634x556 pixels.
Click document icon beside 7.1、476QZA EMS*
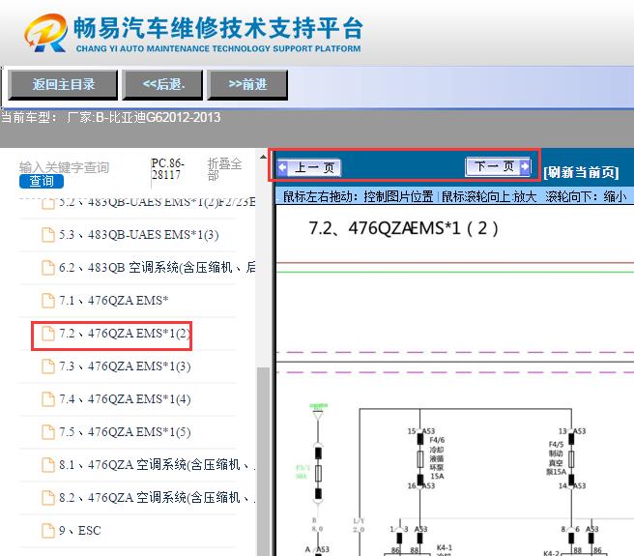(x=48, y=301)
